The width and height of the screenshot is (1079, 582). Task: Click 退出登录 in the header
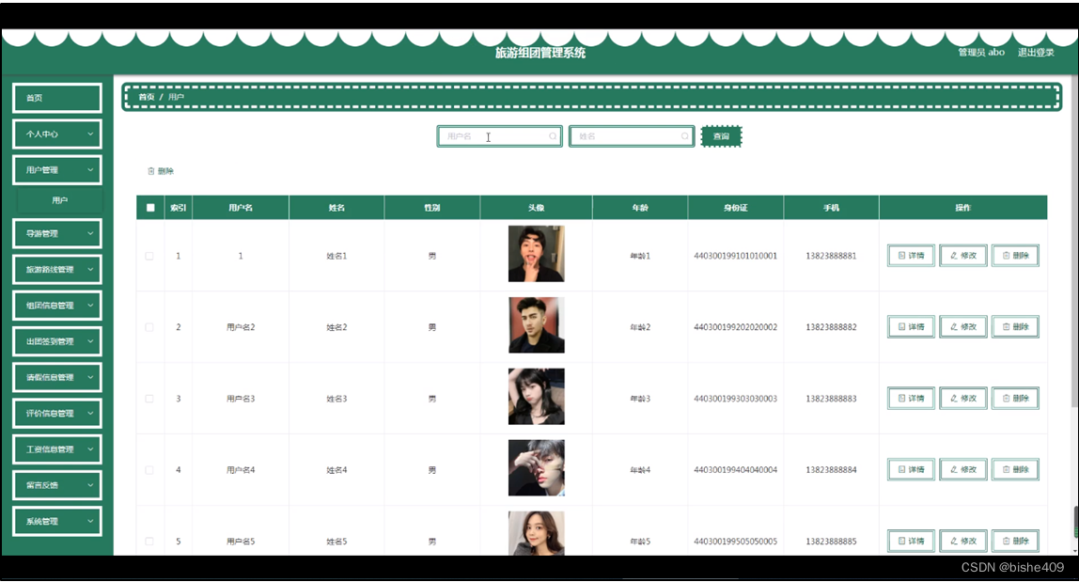1036,53
